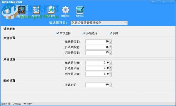Decrease 单选题数量 with the down arrow
This screenshot has width=176, height=106.
(110, 43)
